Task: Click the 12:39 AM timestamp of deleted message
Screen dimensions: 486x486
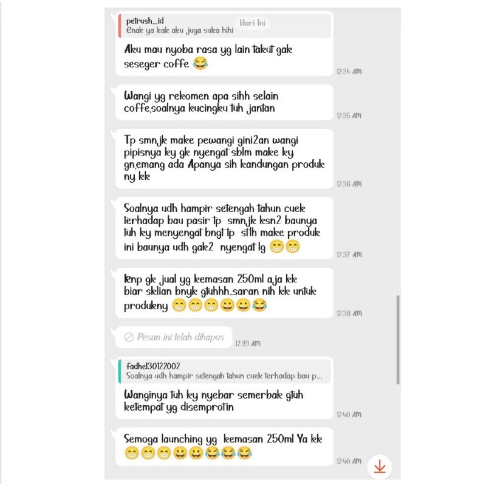Action: click(248, 343)
